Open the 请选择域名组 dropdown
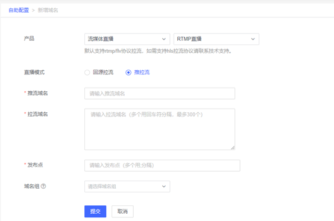 click(x=127, y=186)
